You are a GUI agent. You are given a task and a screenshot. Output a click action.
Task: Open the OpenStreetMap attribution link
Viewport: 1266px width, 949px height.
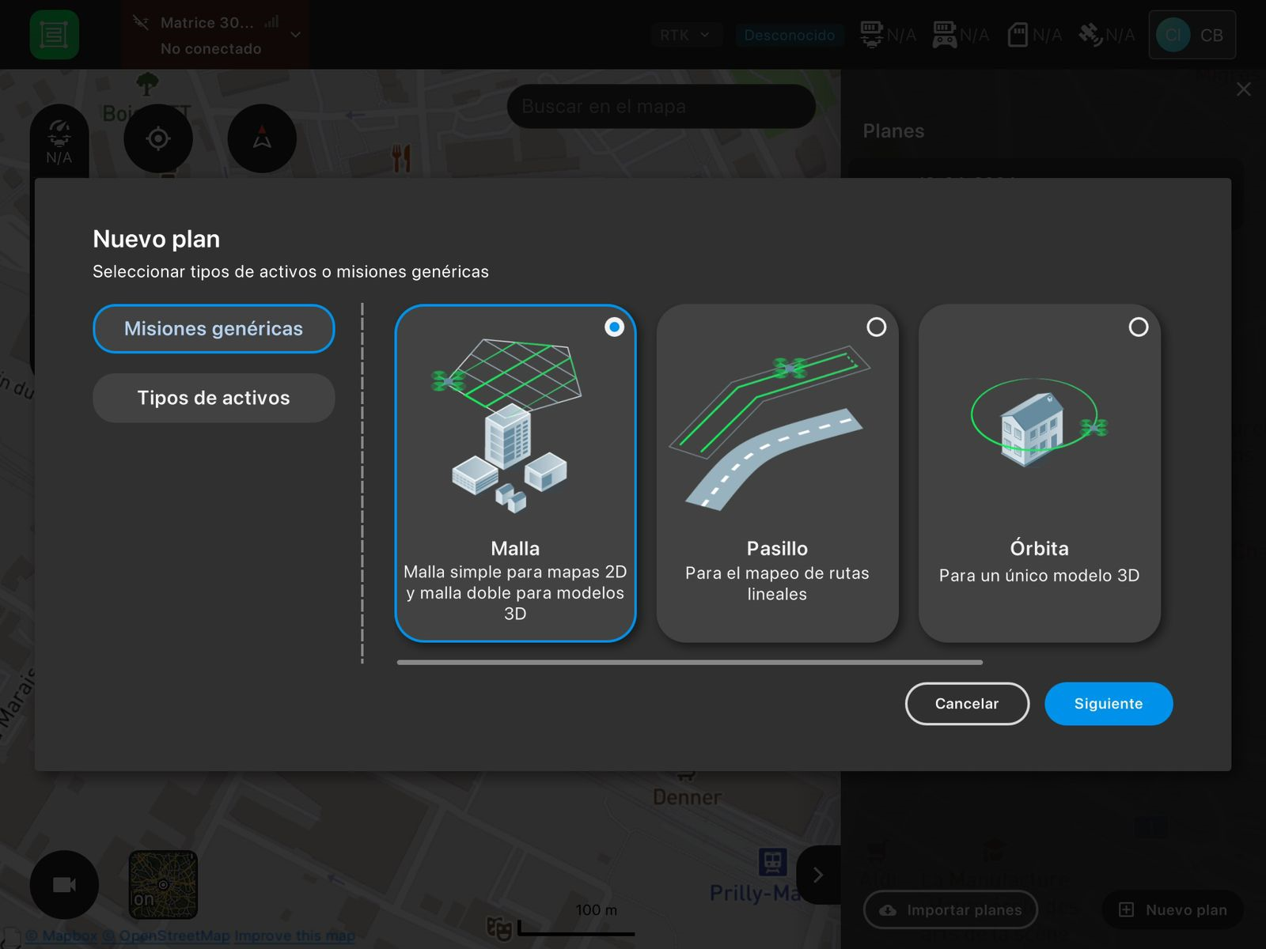[166, 936]
